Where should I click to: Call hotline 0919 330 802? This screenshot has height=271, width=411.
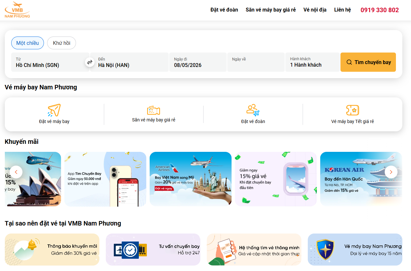(x=380, y=10)
